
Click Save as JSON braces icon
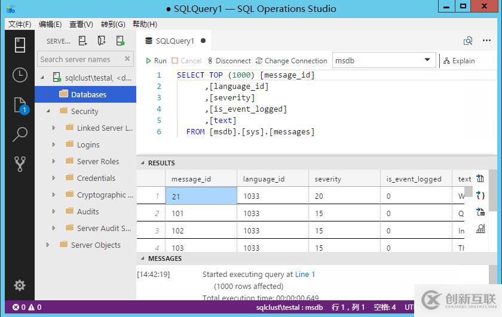click(x=480, y=195)
